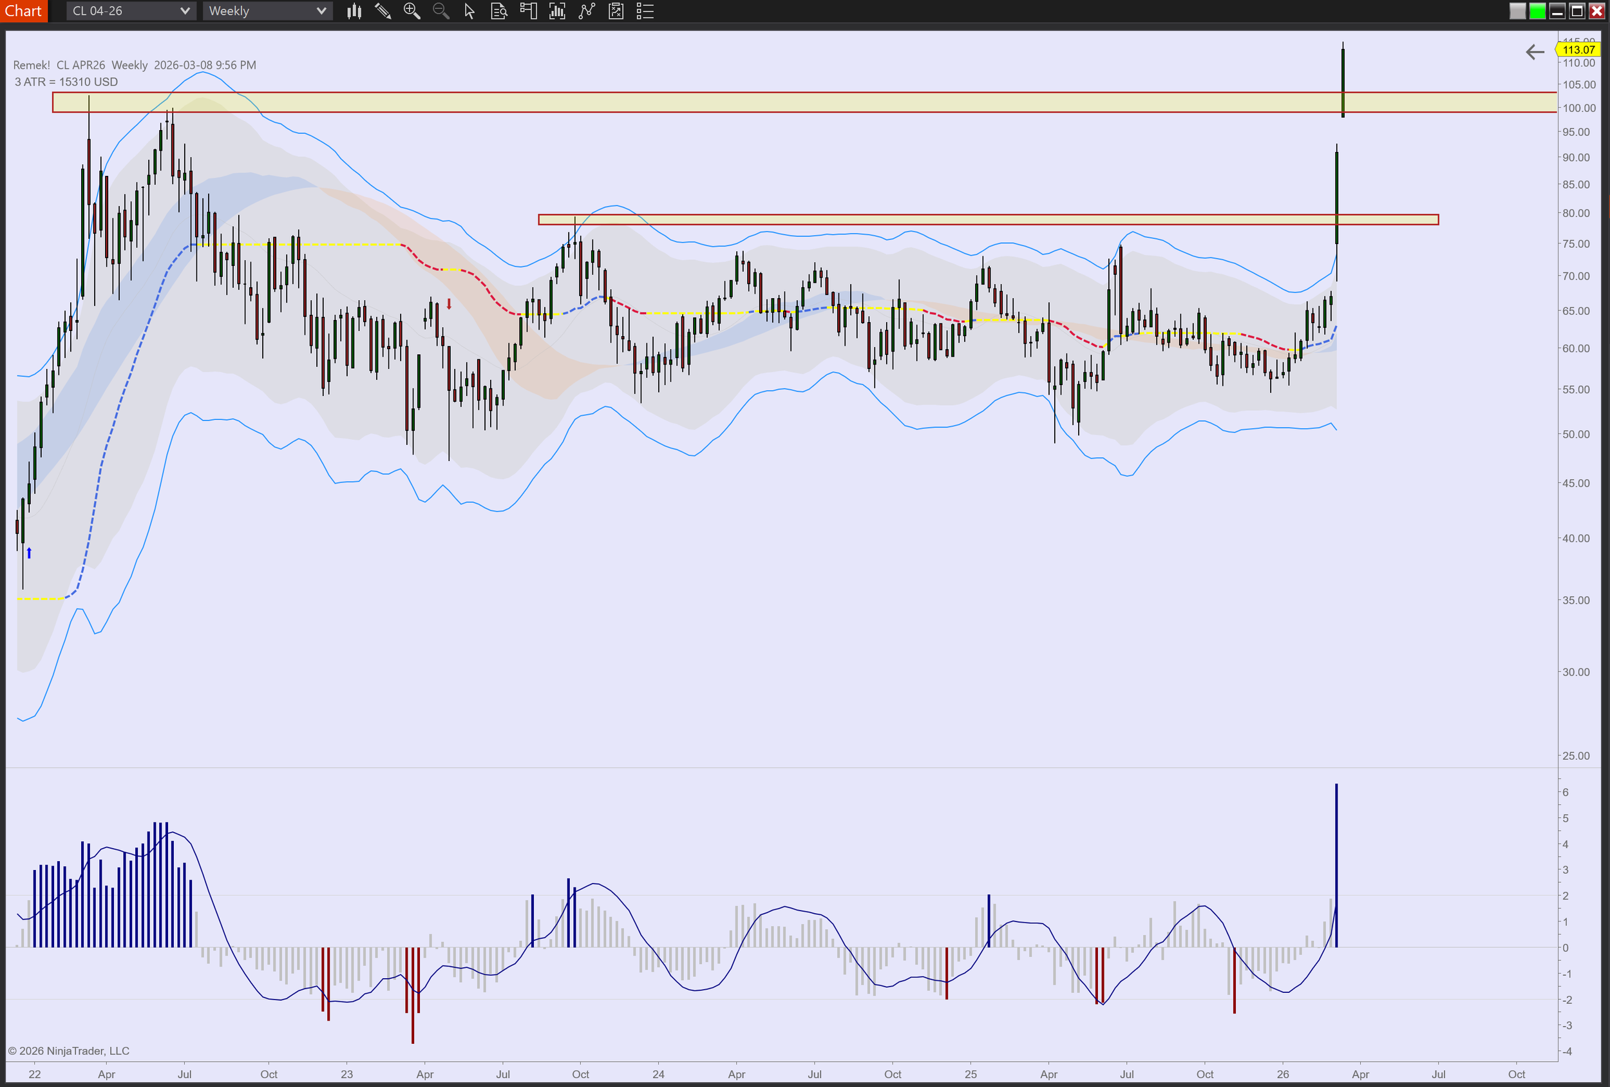
Task: Click the Chart tab label
Action: [x=24, y=11]
